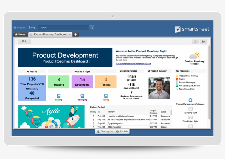Click the Key Resources heading
The height and width of the screenshot is (159, 225).
tap(182, 71)
